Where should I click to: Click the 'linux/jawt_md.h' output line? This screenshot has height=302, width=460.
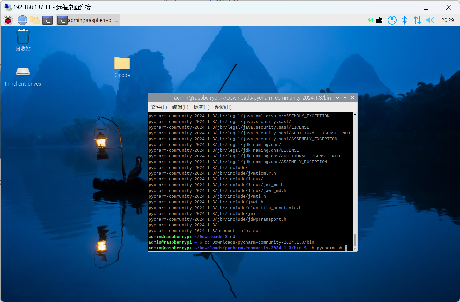click(x=217, y=191)
